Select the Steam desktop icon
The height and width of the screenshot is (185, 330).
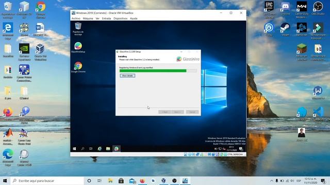tap(285, 30)
